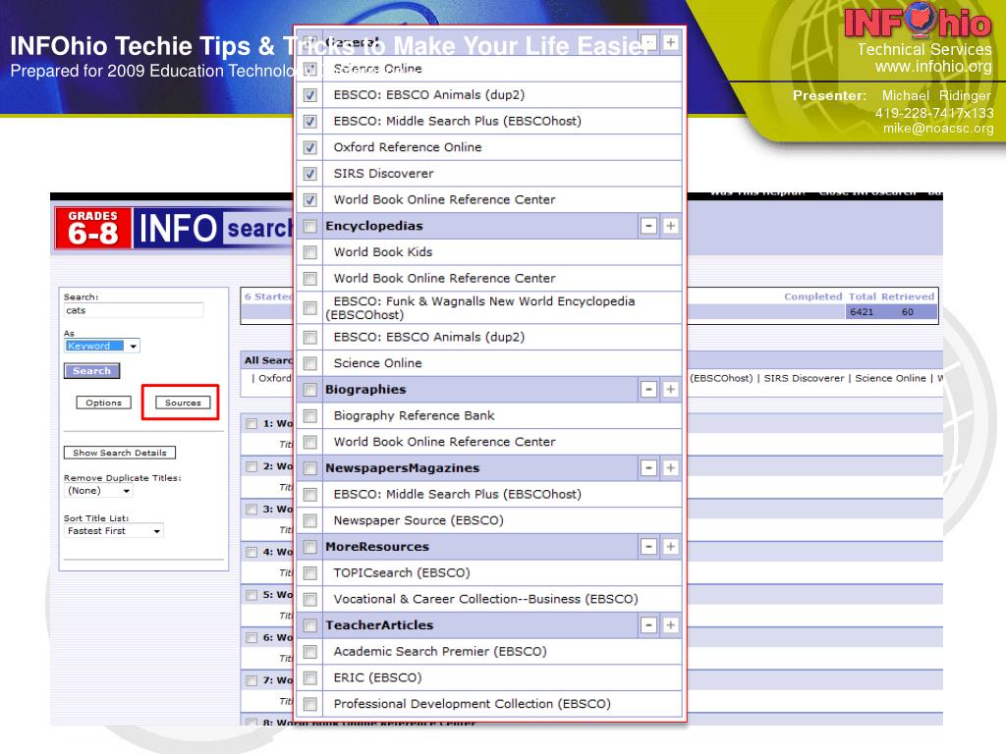This screenshot has height=754, width=1006.
Task: Check Science Online under Encyclopedias
Action: pyautogui.click(x=309, y=363)
